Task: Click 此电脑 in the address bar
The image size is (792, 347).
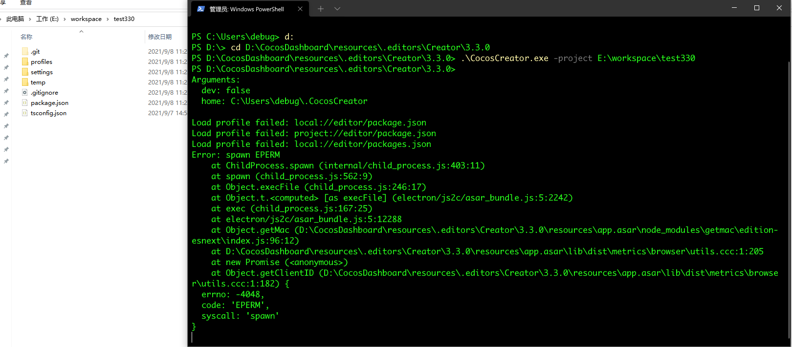Action: pos(15,19)
